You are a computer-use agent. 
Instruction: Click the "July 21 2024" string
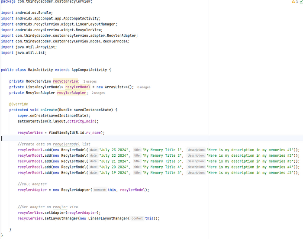click(113, 161)
